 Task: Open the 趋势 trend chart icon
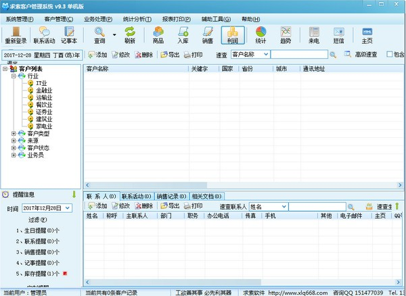(286, 34)
